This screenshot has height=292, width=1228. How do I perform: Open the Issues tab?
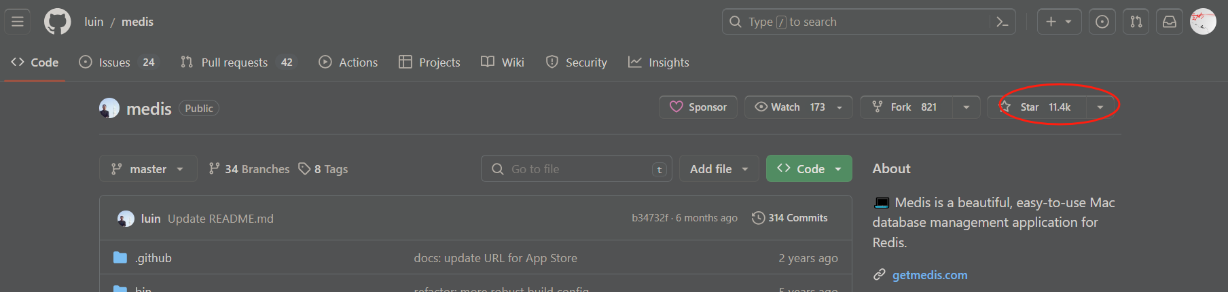tap(120, 62)
